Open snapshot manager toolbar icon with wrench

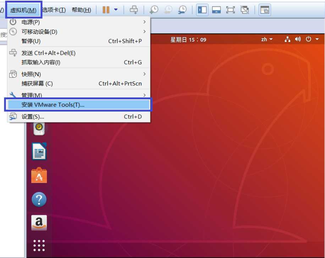pyautogui.click(x=182, y=10)
